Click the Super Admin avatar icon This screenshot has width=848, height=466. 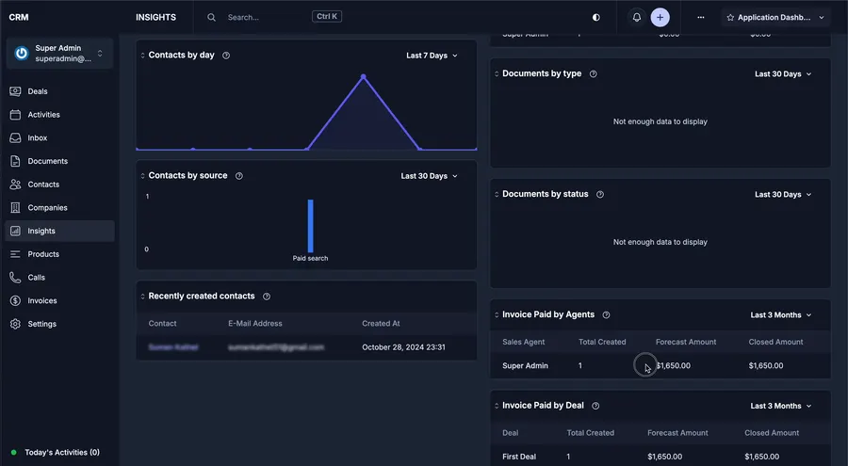click(21, 53)
